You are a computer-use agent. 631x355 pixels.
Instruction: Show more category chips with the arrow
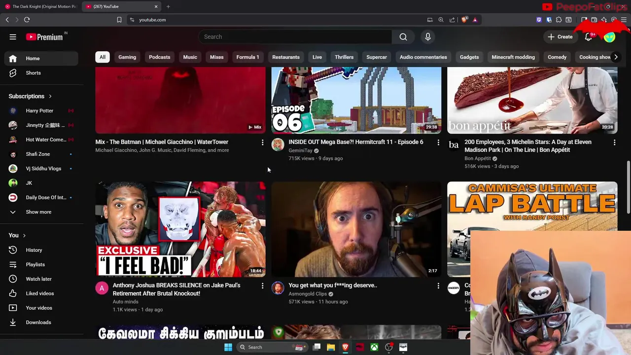(x=615, y=57)
